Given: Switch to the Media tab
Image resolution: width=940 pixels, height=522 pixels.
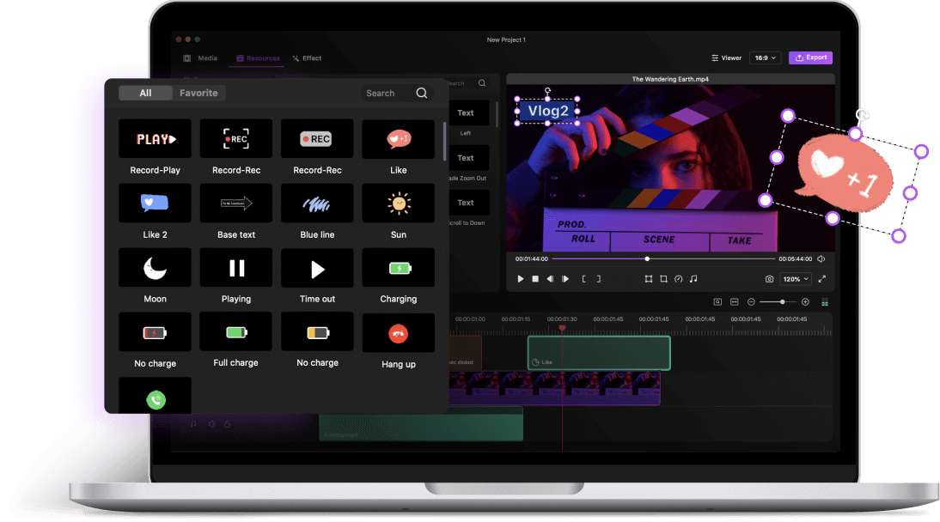Looking at the screenshot, I should point(200,58).
